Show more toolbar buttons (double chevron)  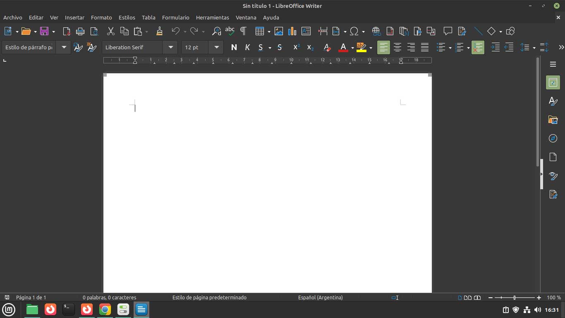561,47
